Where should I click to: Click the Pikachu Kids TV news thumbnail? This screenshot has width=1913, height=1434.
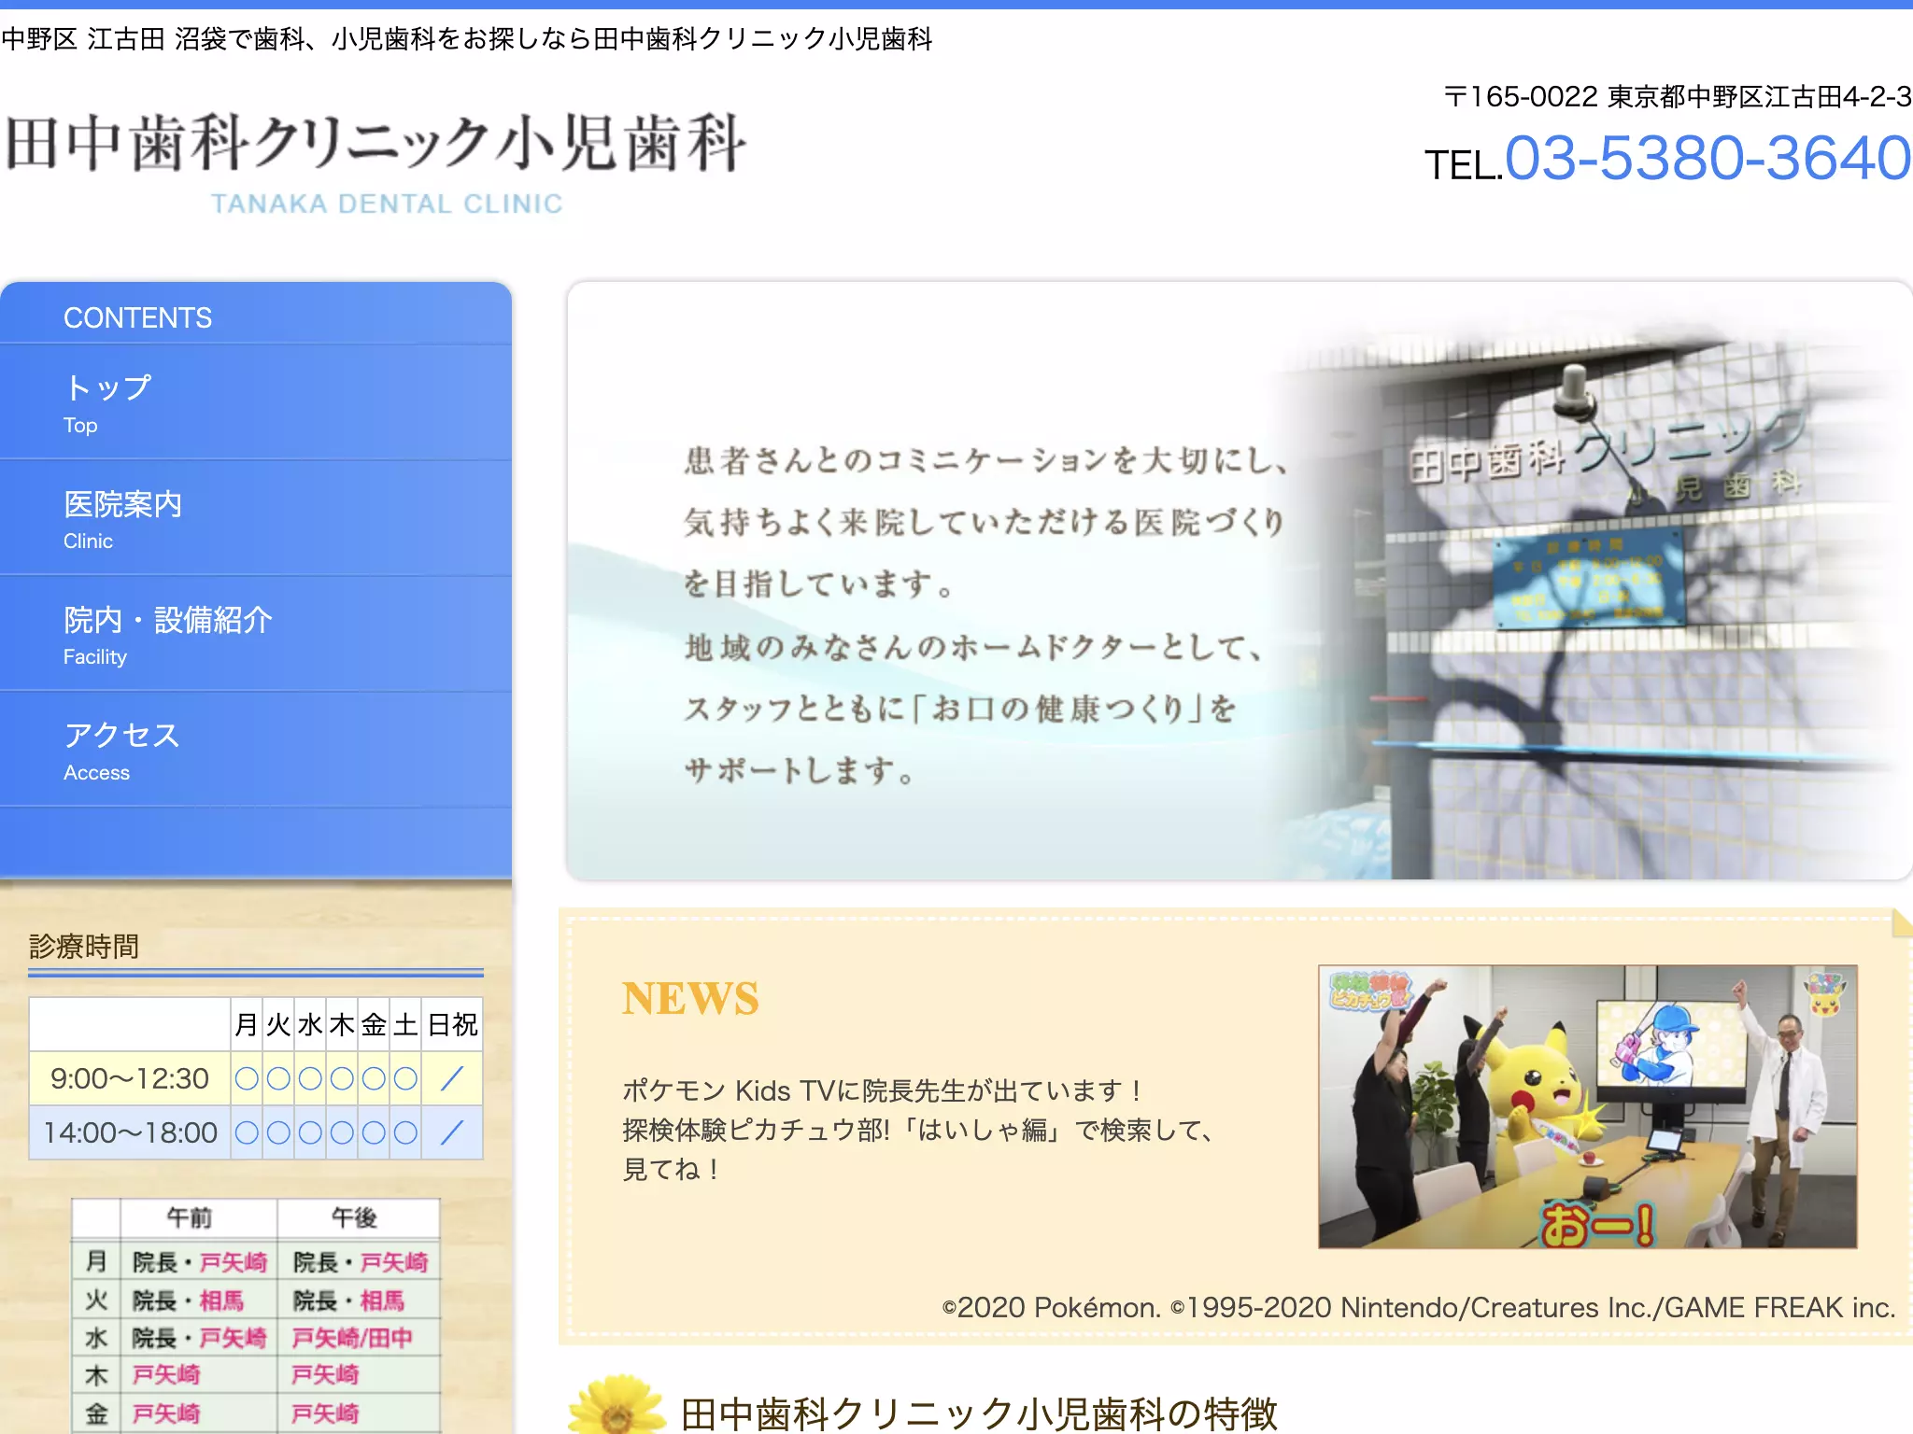(x=1587, y=1106)
